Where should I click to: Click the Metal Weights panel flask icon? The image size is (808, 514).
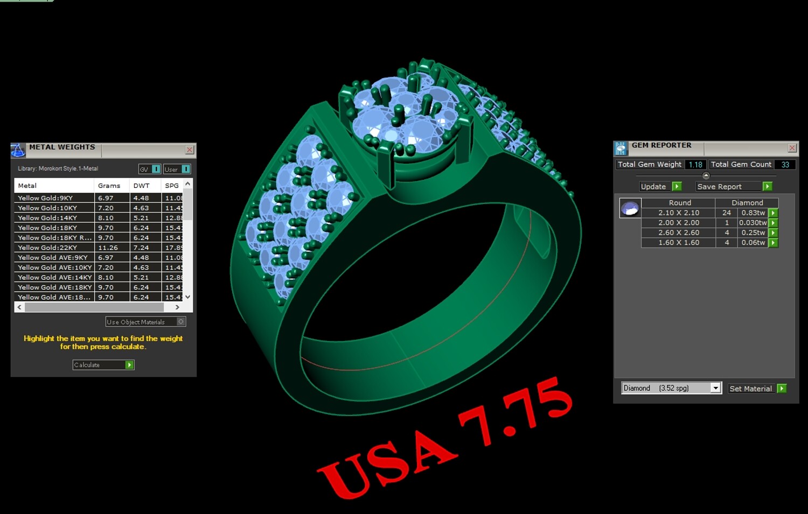[18, 150]
